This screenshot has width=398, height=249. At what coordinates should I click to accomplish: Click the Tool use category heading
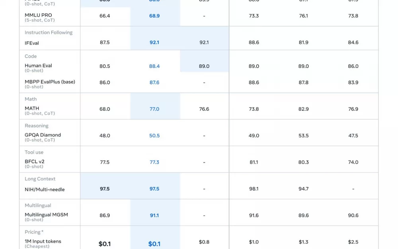click(34, 152)
